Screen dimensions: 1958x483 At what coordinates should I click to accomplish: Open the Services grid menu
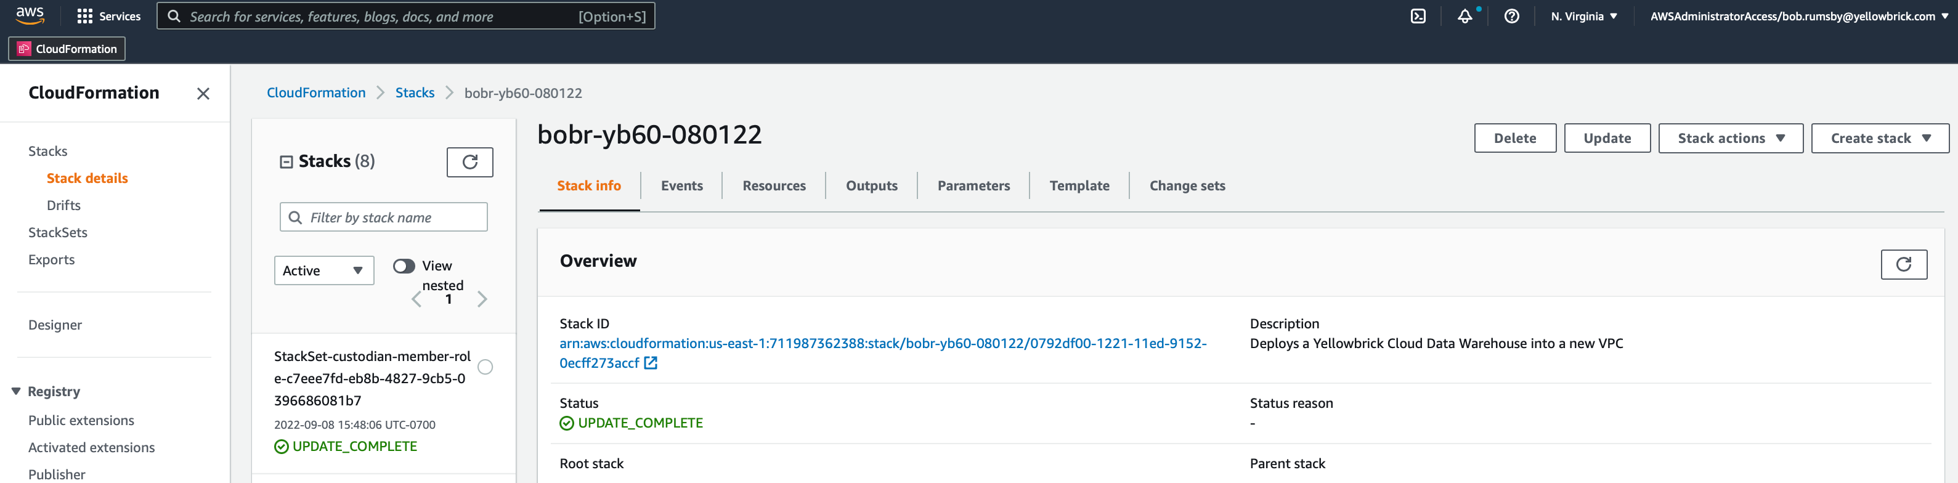(x=108, y=16)
